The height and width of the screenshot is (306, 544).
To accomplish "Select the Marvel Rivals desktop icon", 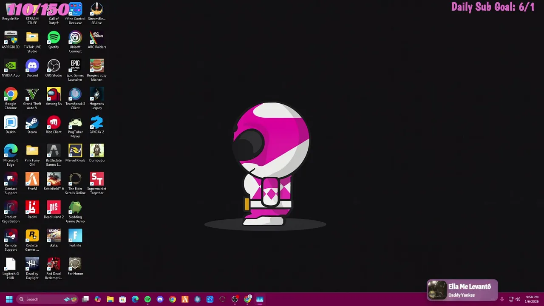I will tap(75, 154).
